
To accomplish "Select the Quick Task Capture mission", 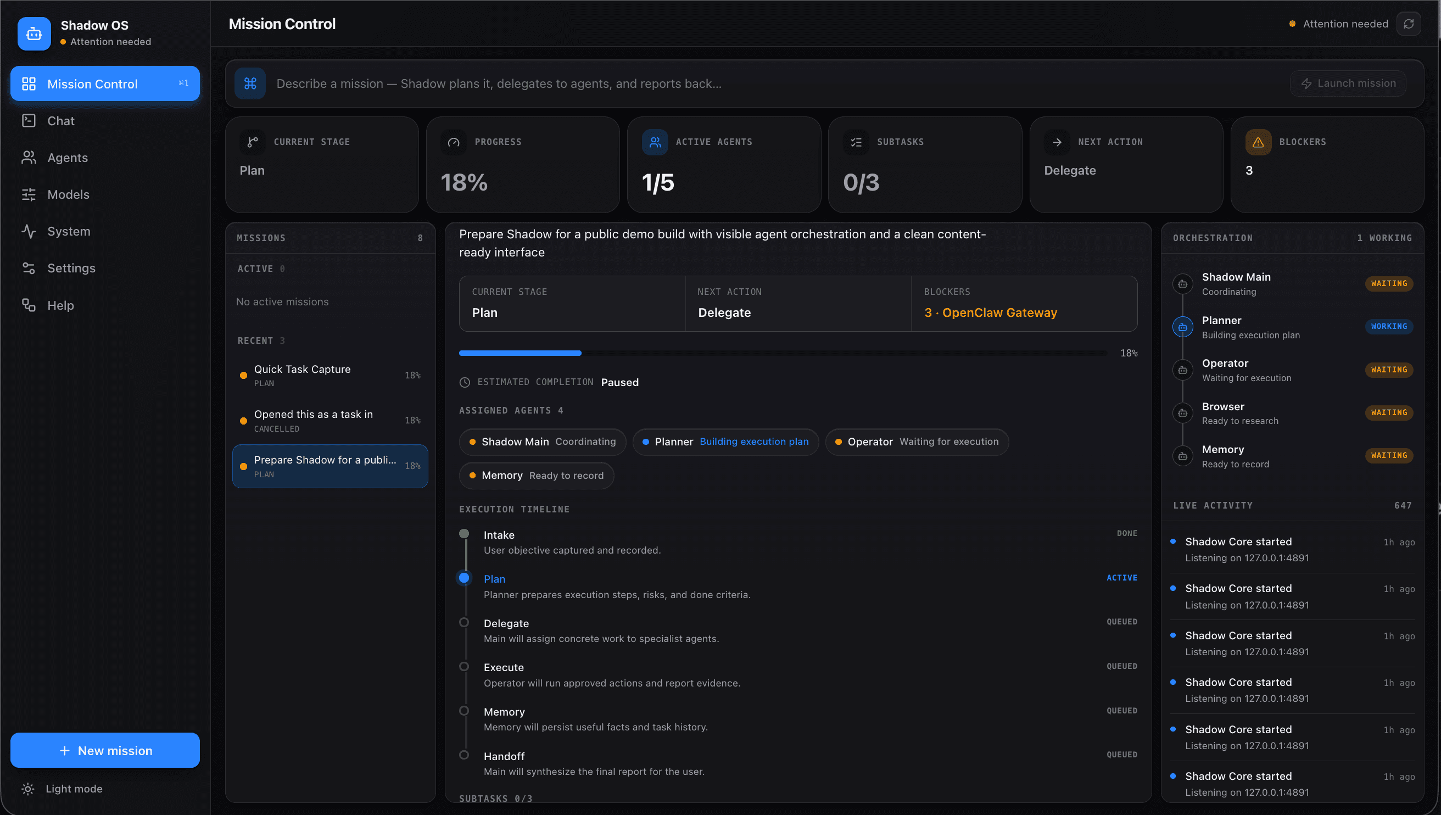I will 330,376.
